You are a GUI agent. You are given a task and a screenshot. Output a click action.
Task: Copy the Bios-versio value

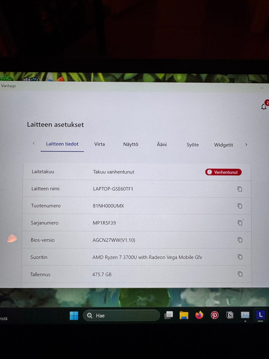(240, 240)
